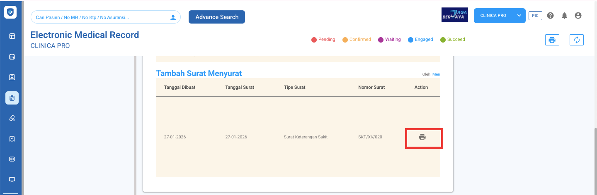Print the Surat Keterangan Sakit letter
Image resolution: width=597 pixels, height=195 pixels.
coord(422,137)
